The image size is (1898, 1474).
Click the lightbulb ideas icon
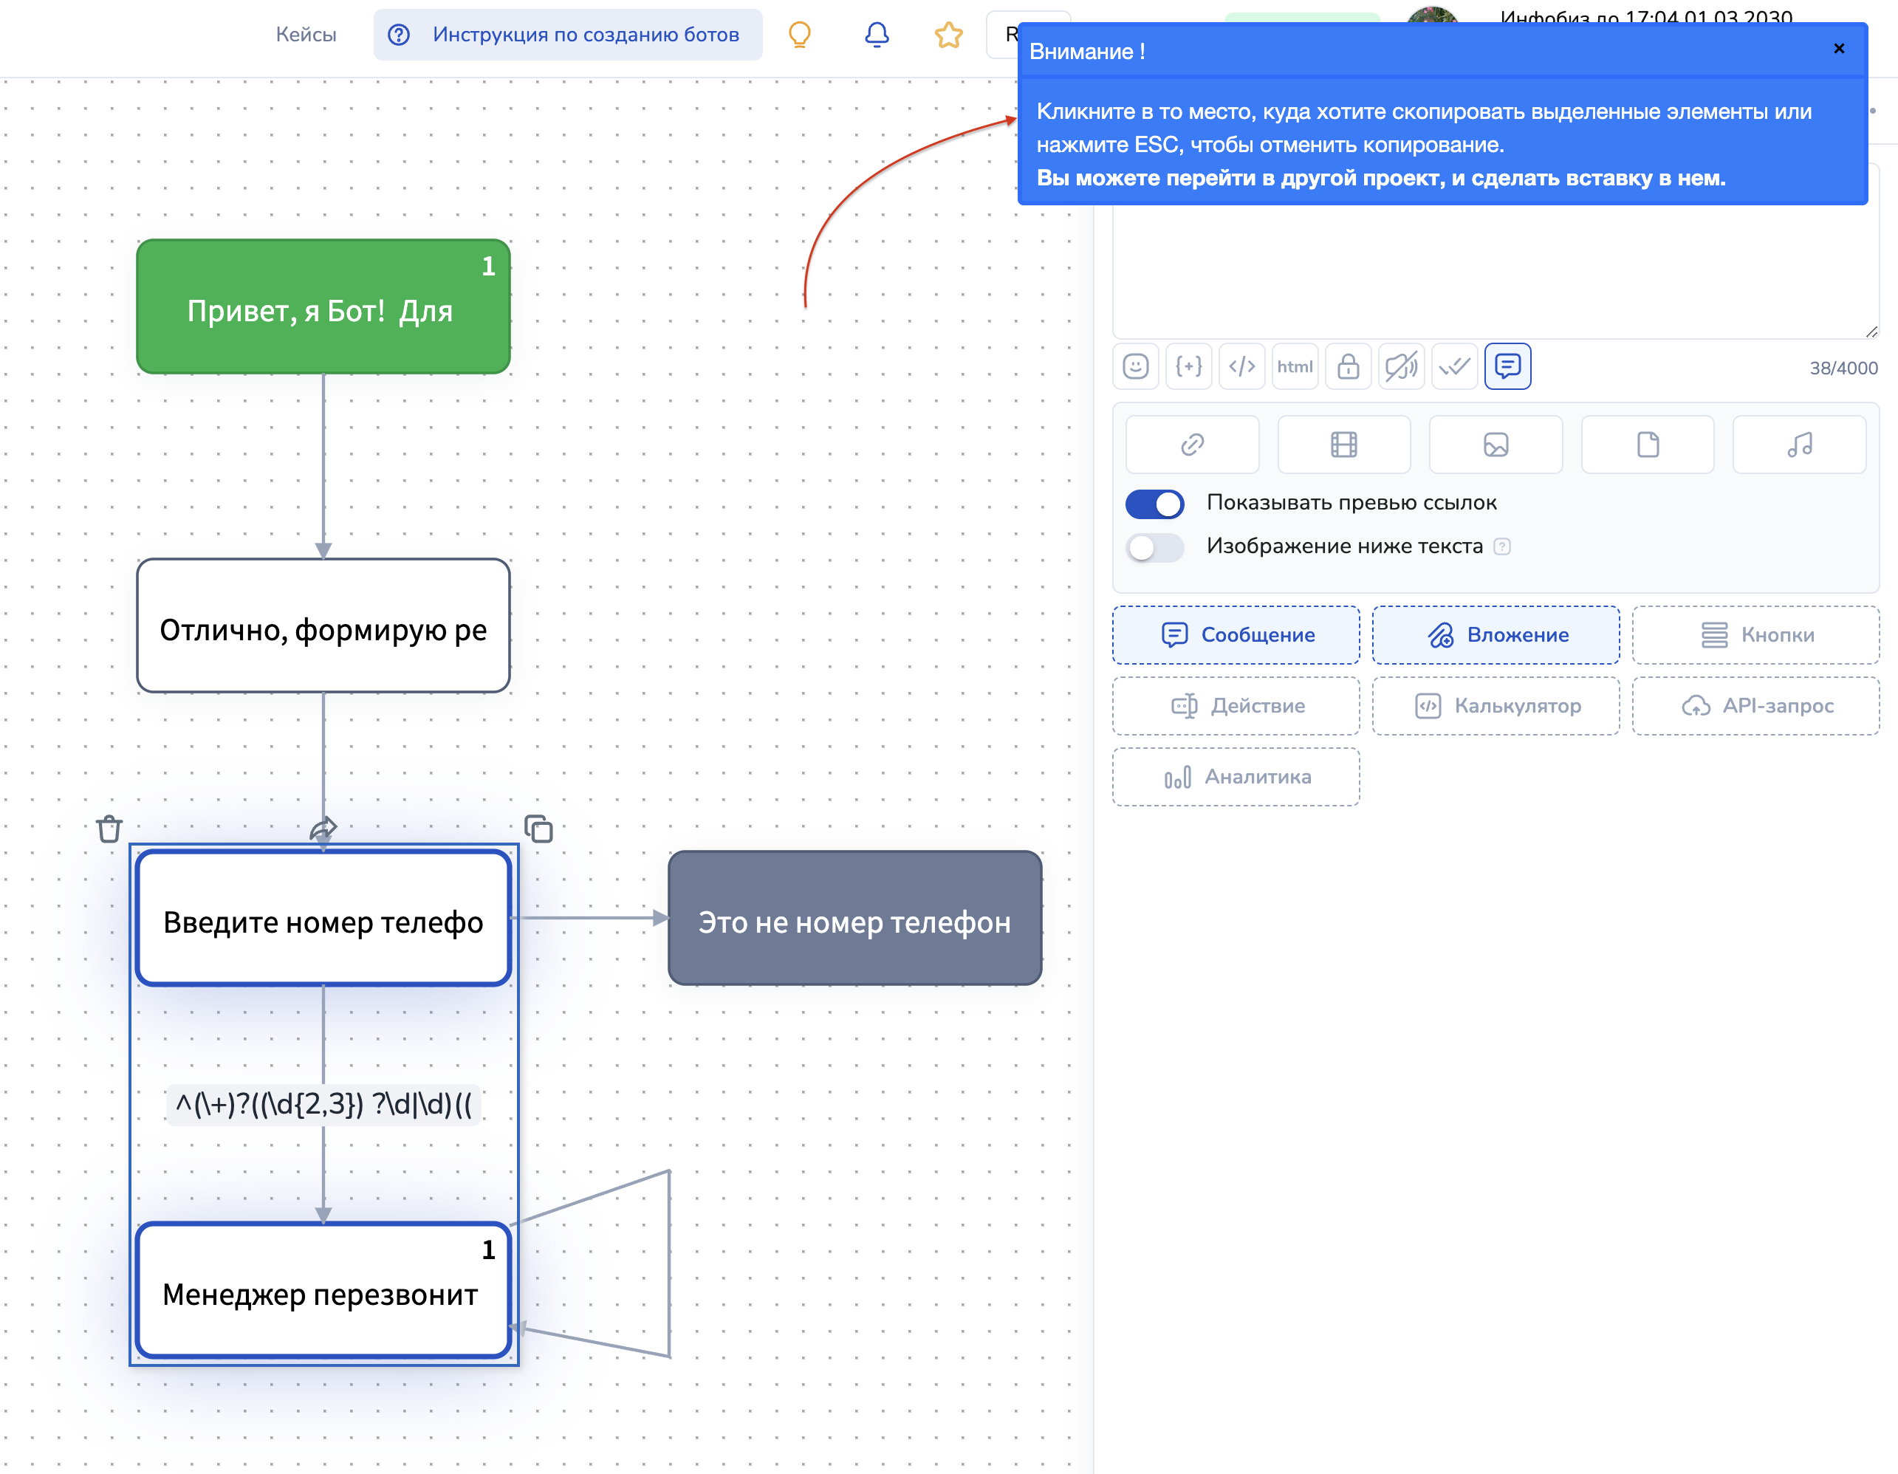pos(798,35)
